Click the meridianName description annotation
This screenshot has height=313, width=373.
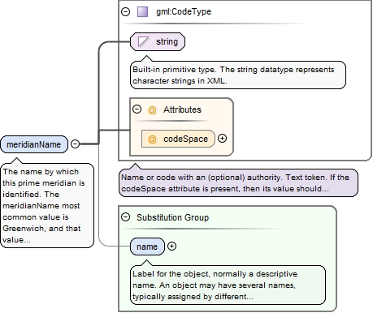click(x=47, y=205)
